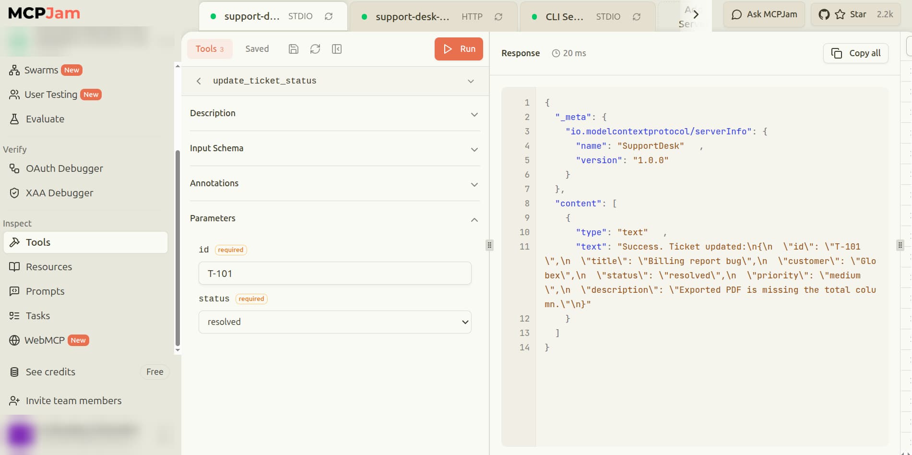Click the GitHub Star button

(856, 14)
